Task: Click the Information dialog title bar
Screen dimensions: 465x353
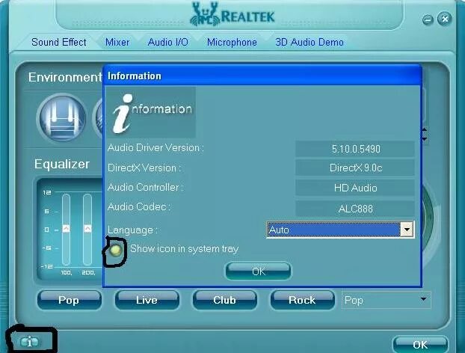Action: [262, 76]
